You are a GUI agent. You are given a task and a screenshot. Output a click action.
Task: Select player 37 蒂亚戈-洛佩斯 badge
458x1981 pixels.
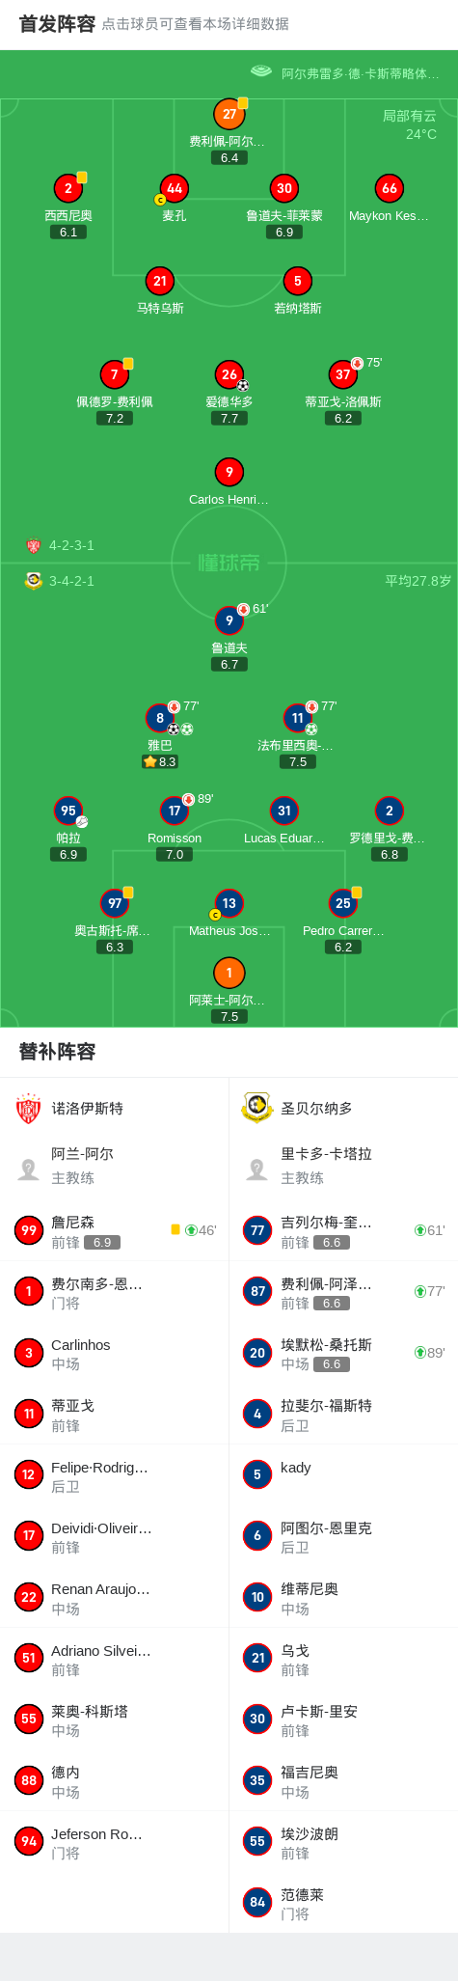(x=343, y=374)
